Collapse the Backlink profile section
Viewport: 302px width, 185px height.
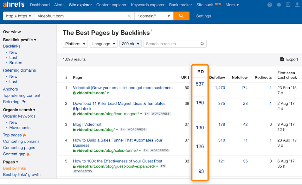pyautogui.click(x=20, y=40)
